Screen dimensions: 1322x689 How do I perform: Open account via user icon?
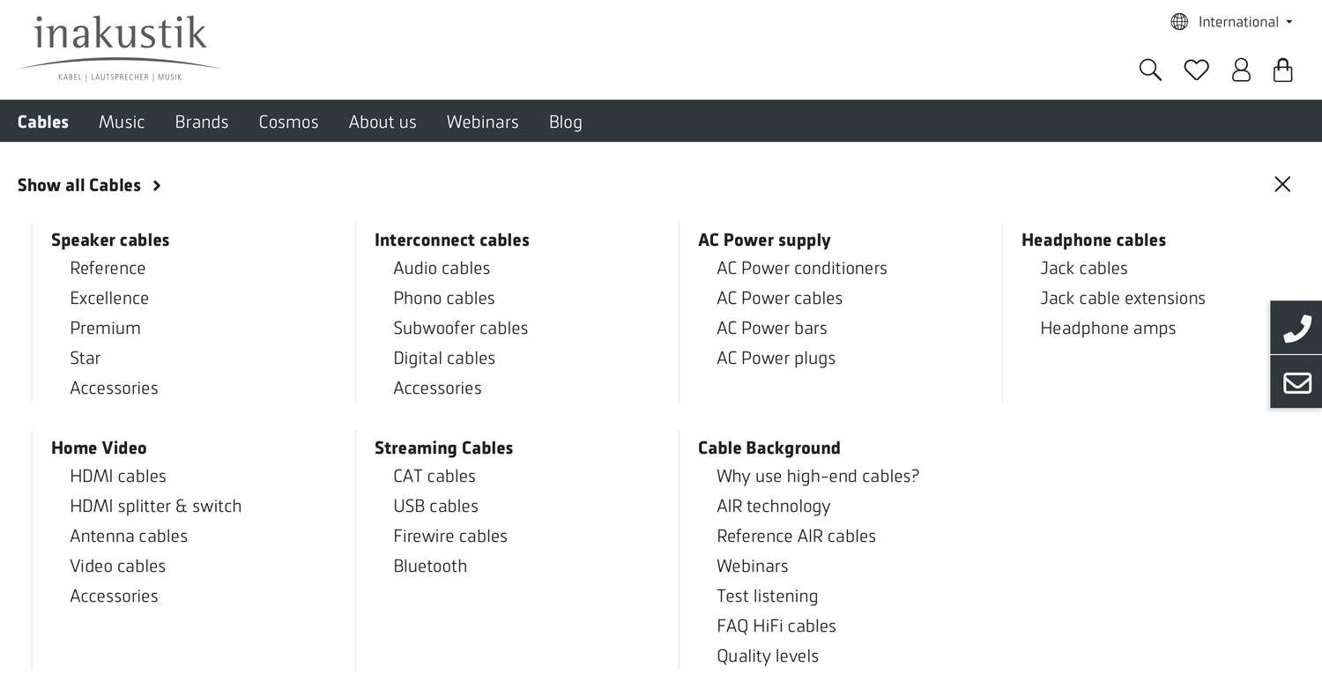coord(1241,70)
